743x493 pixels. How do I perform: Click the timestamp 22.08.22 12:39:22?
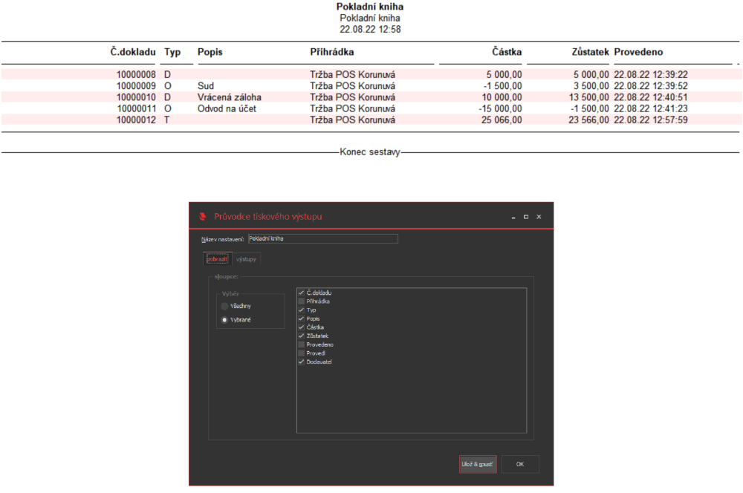[x=651, y=74]
